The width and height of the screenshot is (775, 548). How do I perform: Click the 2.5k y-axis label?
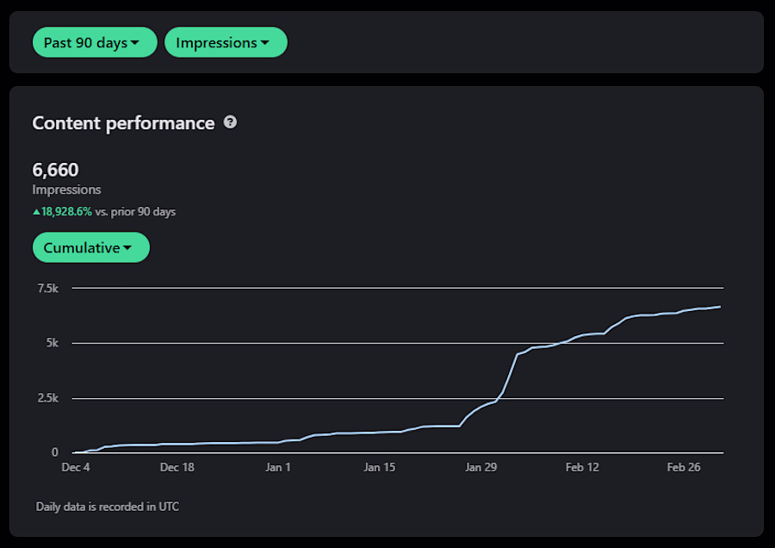coord(46,398)
